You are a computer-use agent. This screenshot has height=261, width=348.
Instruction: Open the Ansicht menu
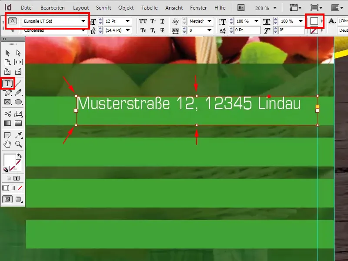click(x=174, y=8)
